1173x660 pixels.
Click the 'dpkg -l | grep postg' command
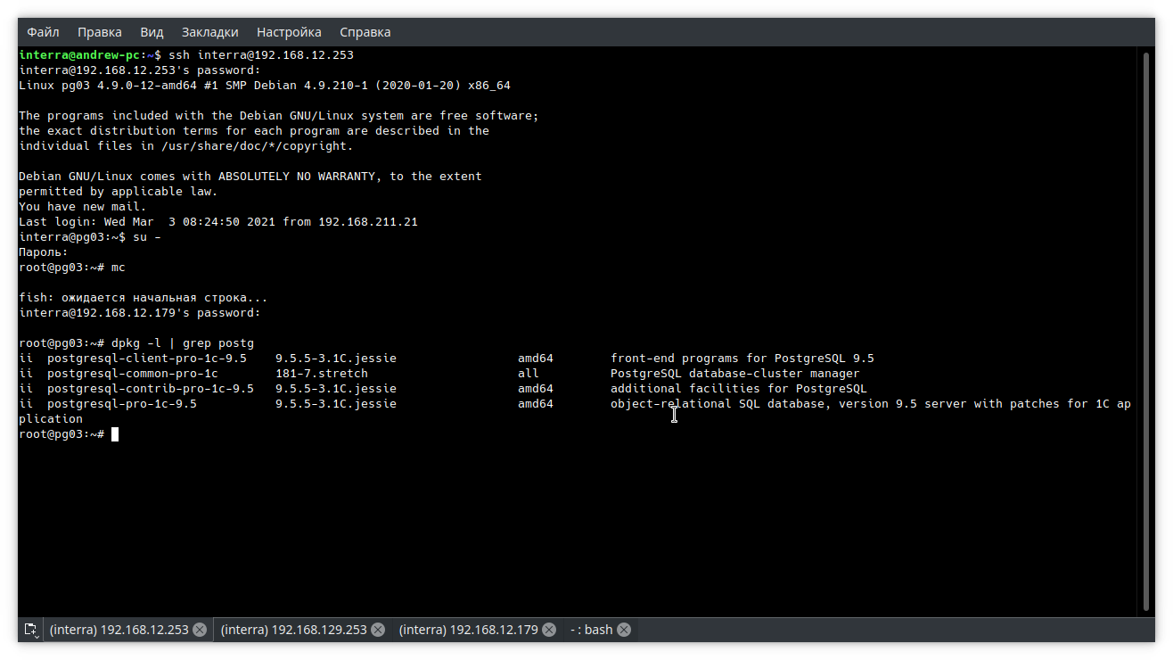(x=183, y=343)
